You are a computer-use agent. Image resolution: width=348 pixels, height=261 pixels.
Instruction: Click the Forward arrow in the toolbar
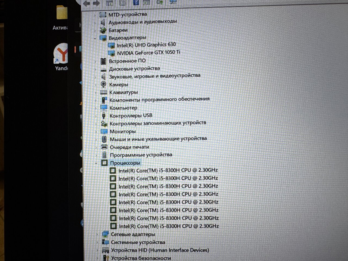coord(96,4)
